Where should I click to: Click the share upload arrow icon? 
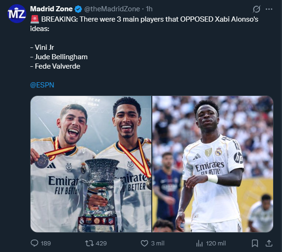(269, 243)
